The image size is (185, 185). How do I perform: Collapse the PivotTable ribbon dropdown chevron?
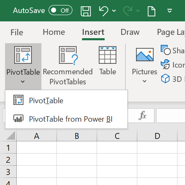(x=23, y=81)
